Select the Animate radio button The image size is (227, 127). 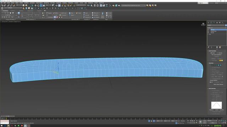(218, 53)
